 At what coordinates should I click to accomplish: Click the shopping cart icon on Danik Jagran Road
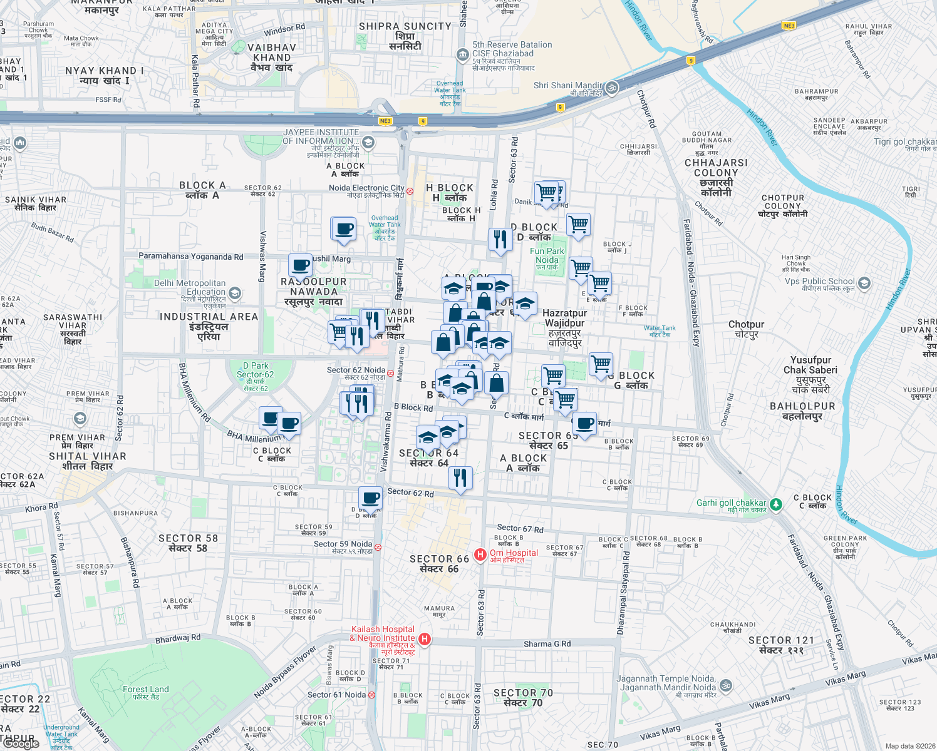pyautogui.click(x=547, y=192)
